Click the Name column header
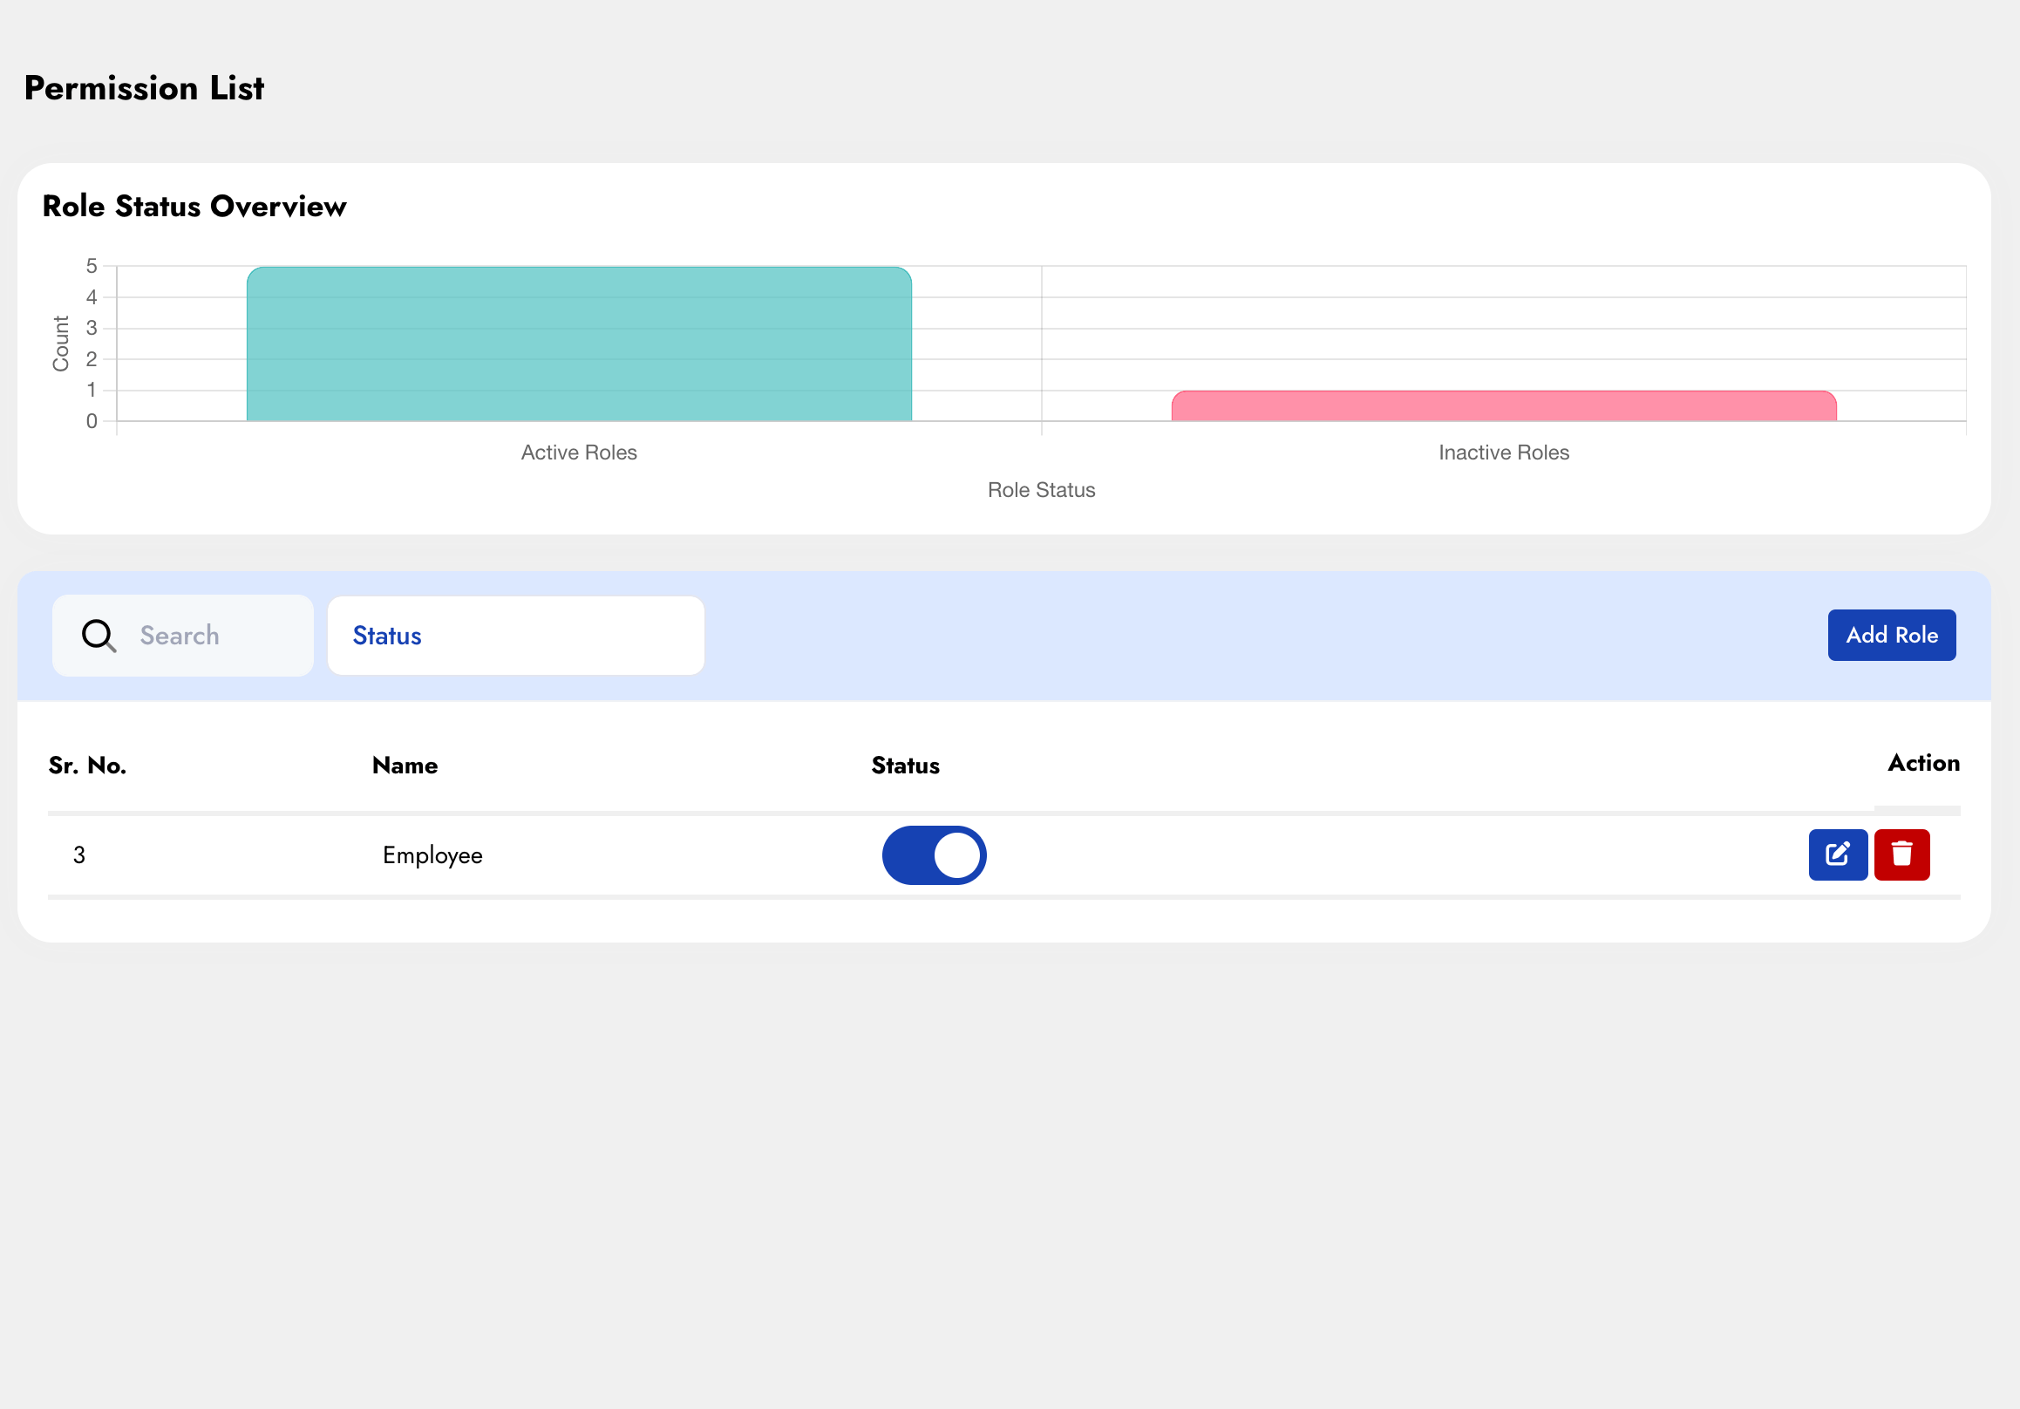2020x1409 pixels. [405, 765]
